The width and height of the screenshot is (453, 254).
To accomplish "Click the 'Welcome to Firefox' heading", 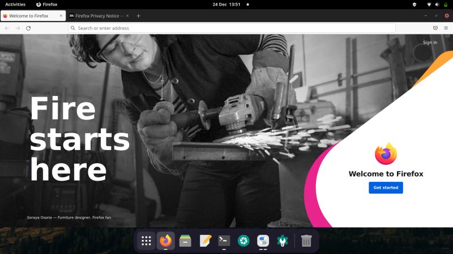I will tap(386, 174).
